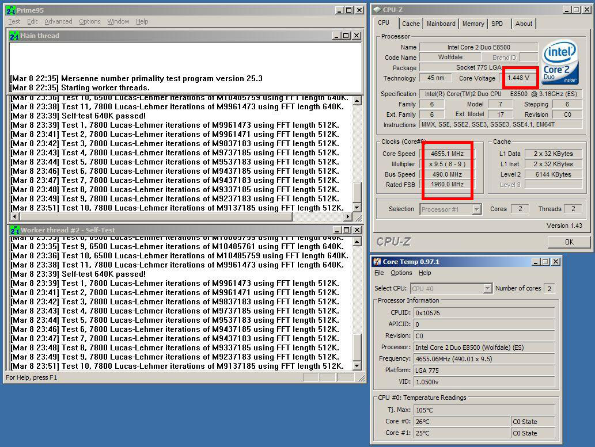
Task: Click the Platform field LGA 775
Action: 484,370
